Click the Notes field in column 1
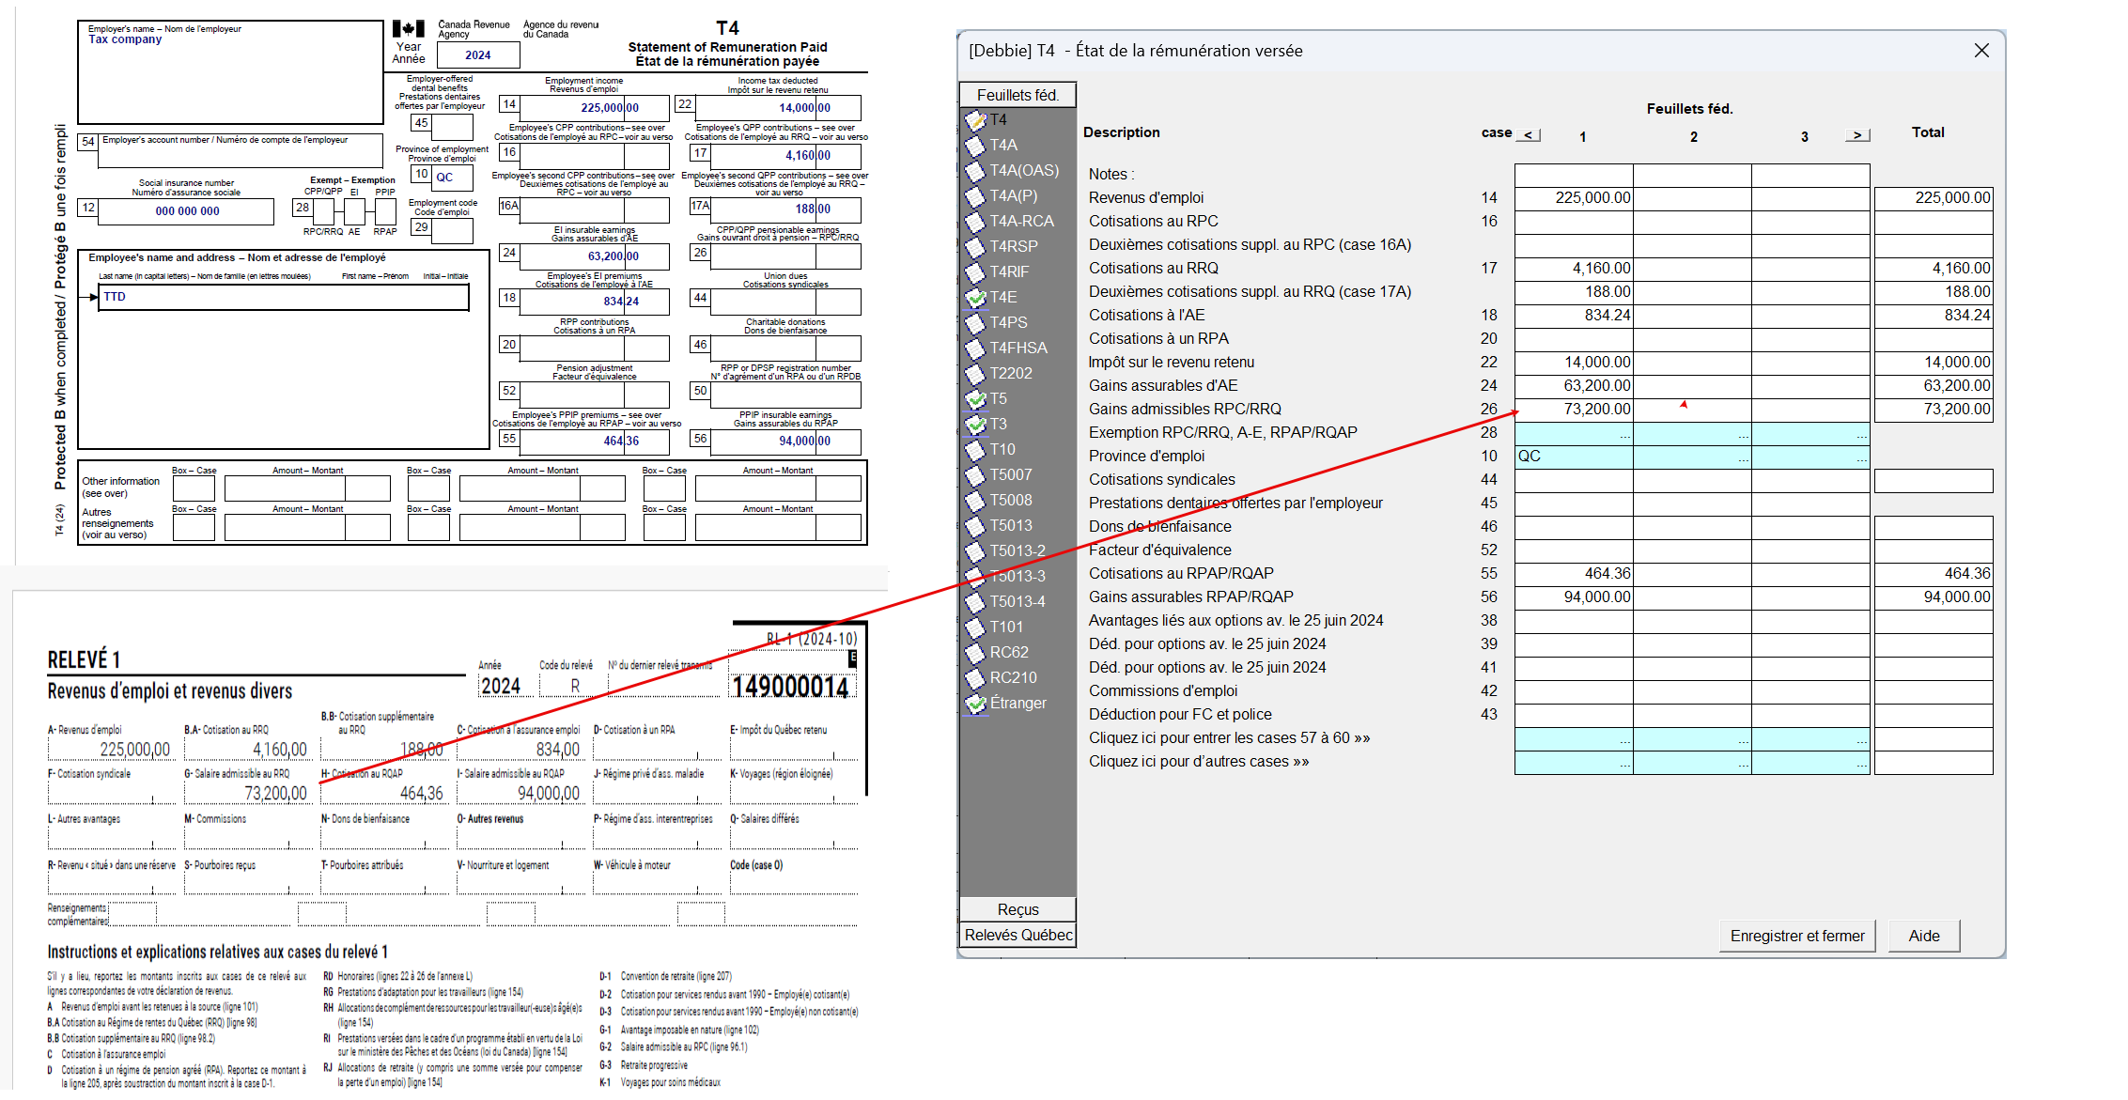The height and width of the screenshot is (1100, 2128). click(x=1574, y=175)
